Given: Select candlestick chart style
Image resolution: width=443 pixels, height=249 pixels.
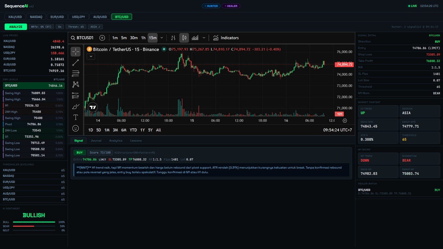Looking at the screenshot, I should coord(184,38).
